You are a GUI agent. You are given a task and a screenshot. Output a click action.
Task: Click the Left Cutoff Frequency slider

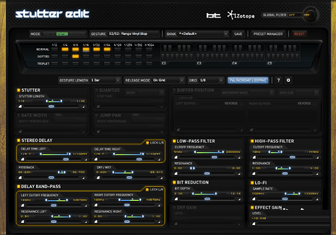coord(57,200)
